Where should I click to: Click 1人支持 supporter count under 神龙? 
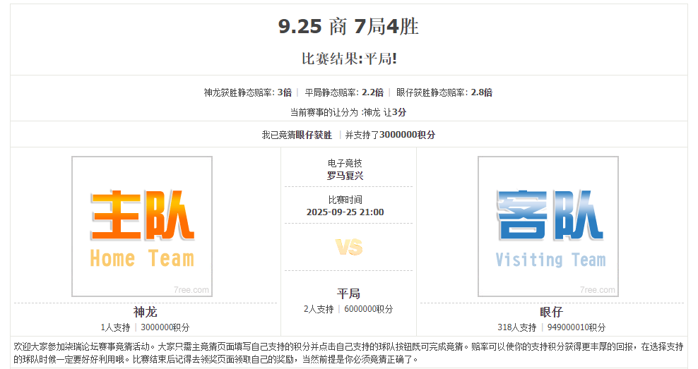[115, 327]
